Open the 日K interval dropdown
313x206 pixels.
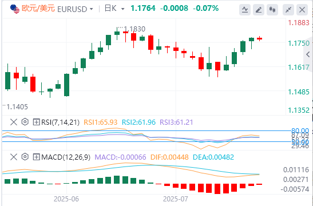point(114,9)
